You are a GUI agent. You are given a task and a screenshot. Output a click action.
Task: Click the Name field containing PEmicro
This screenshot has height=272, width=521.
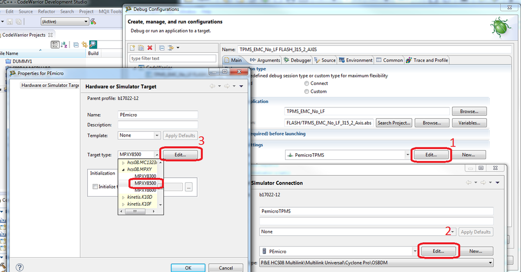(x=158, y=115)
